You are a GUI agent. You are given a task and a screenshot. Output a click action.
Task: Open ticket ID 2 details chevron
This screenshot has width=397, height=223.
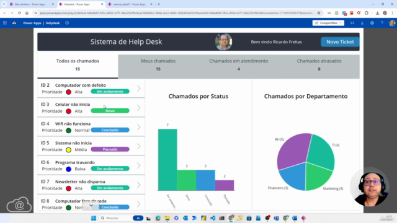click(139, 88)
